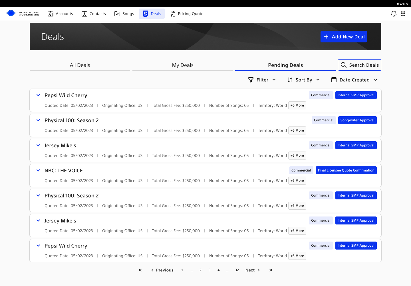This screenshot has width=411, height=286.
Task: Select the Pending Deals tab
Action: pos(285,65)
